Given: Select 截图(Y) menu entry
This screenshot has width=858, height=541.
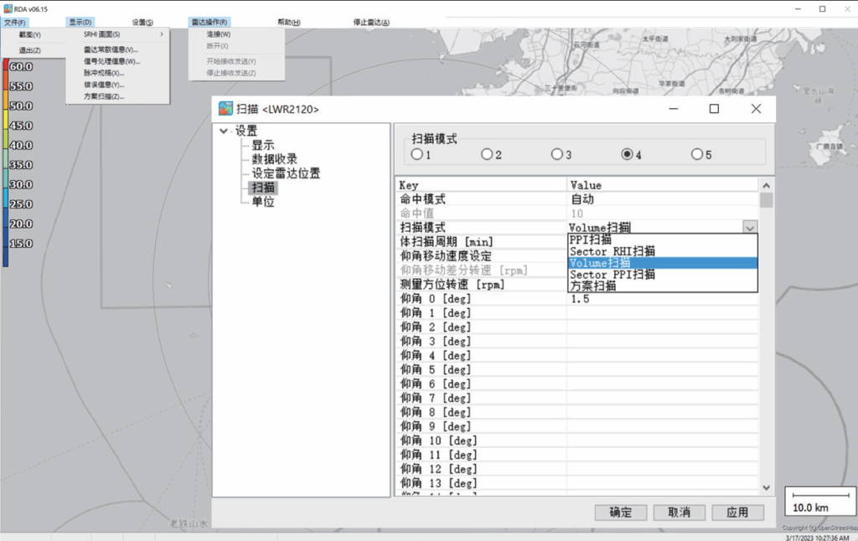Looking at the screenshot, I should [29, 34].
